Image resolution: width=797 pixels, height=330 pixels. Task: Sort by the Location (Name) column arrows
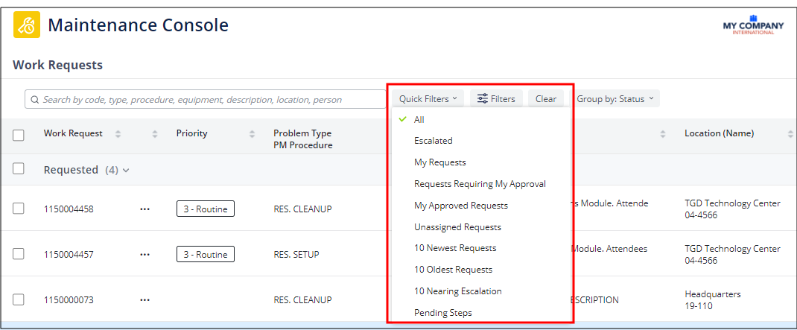(x=790, y=134)
